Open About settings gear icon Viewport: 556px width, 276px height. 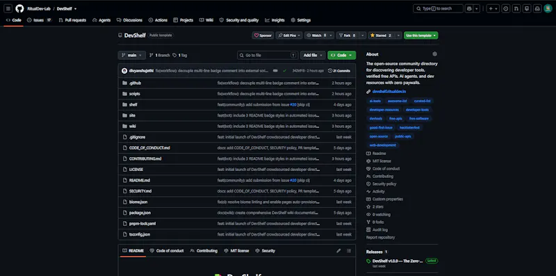(435, 54)
